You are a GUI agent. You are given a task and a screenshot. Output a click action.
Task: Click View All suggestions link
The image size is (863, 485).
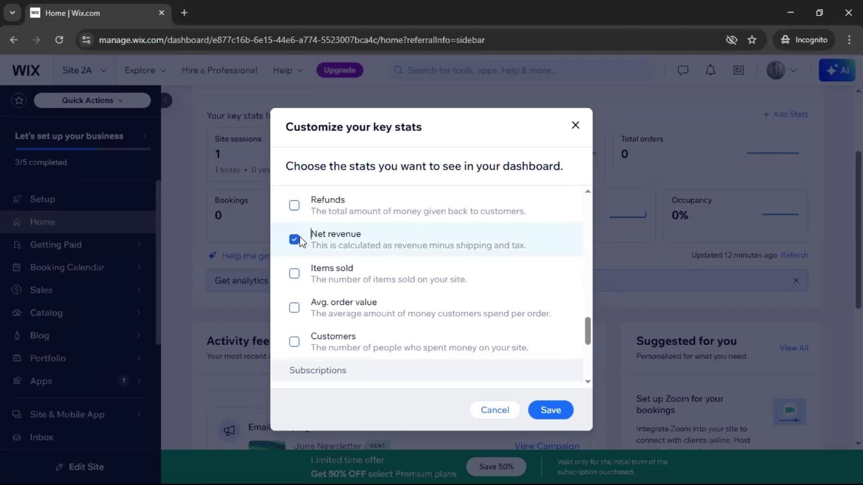(794, 348)
